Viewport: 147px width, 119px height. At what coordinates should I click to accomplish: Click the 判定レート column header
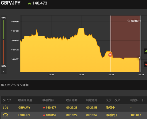pyautogui.click(x=137, y=100)
